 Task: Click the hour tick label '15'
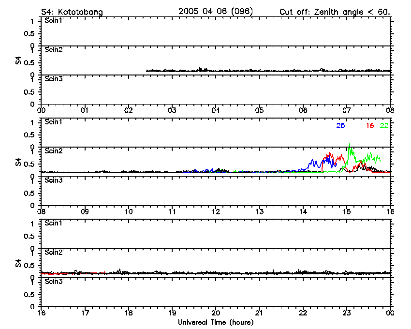347,212
